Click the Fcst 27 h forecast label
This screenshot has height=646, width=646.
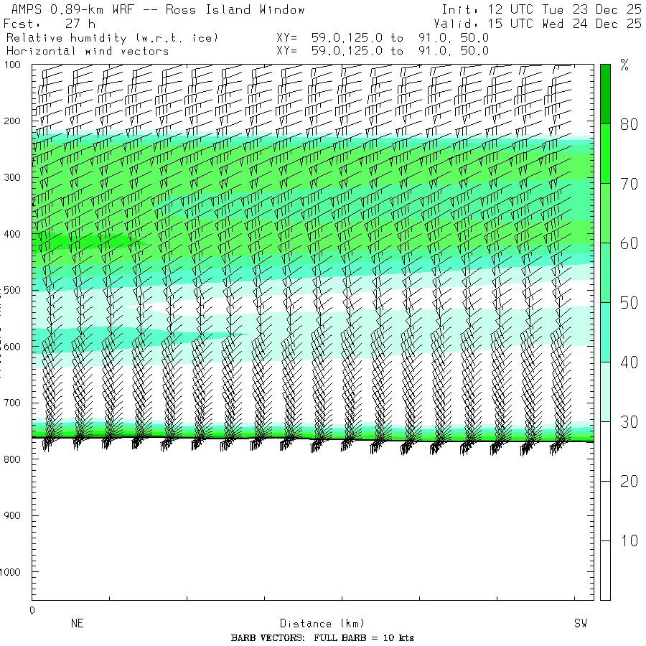(x=50, y=24)
